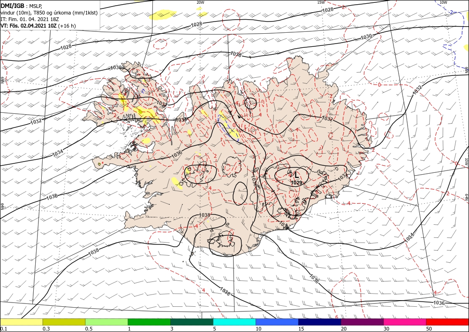Click the olive 0.3 precipitation legend swatch
Image resolution: width=469 pixels, height=332 pixels.
pos(64,322)
